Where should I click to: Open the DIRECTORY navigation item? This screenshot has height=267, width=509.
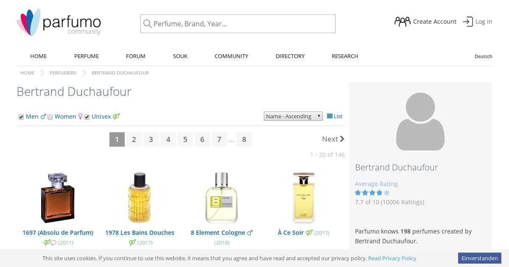pos(290,56)
